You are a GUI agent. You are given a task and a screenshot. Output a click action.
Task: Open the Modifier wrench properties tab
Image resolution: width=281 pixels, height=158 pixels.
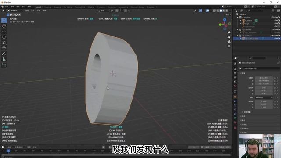(x=235, y=101)
